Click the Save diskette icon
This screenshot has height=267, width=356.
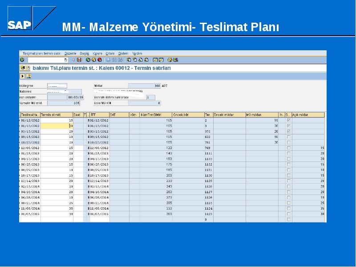79,60
